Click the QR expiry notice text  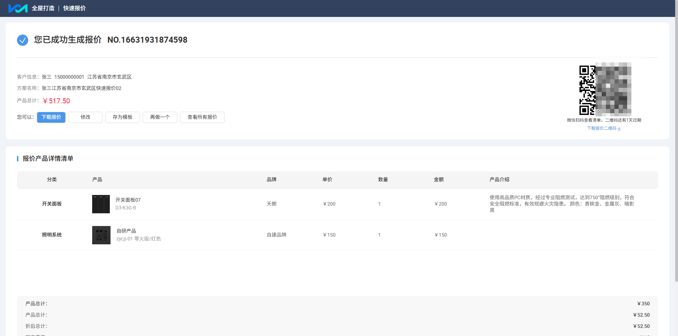click(x=604, y=120)
